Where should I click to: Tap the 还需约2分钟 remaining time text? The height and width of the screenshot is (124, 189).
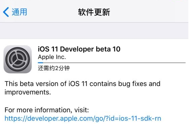(54, 68)
